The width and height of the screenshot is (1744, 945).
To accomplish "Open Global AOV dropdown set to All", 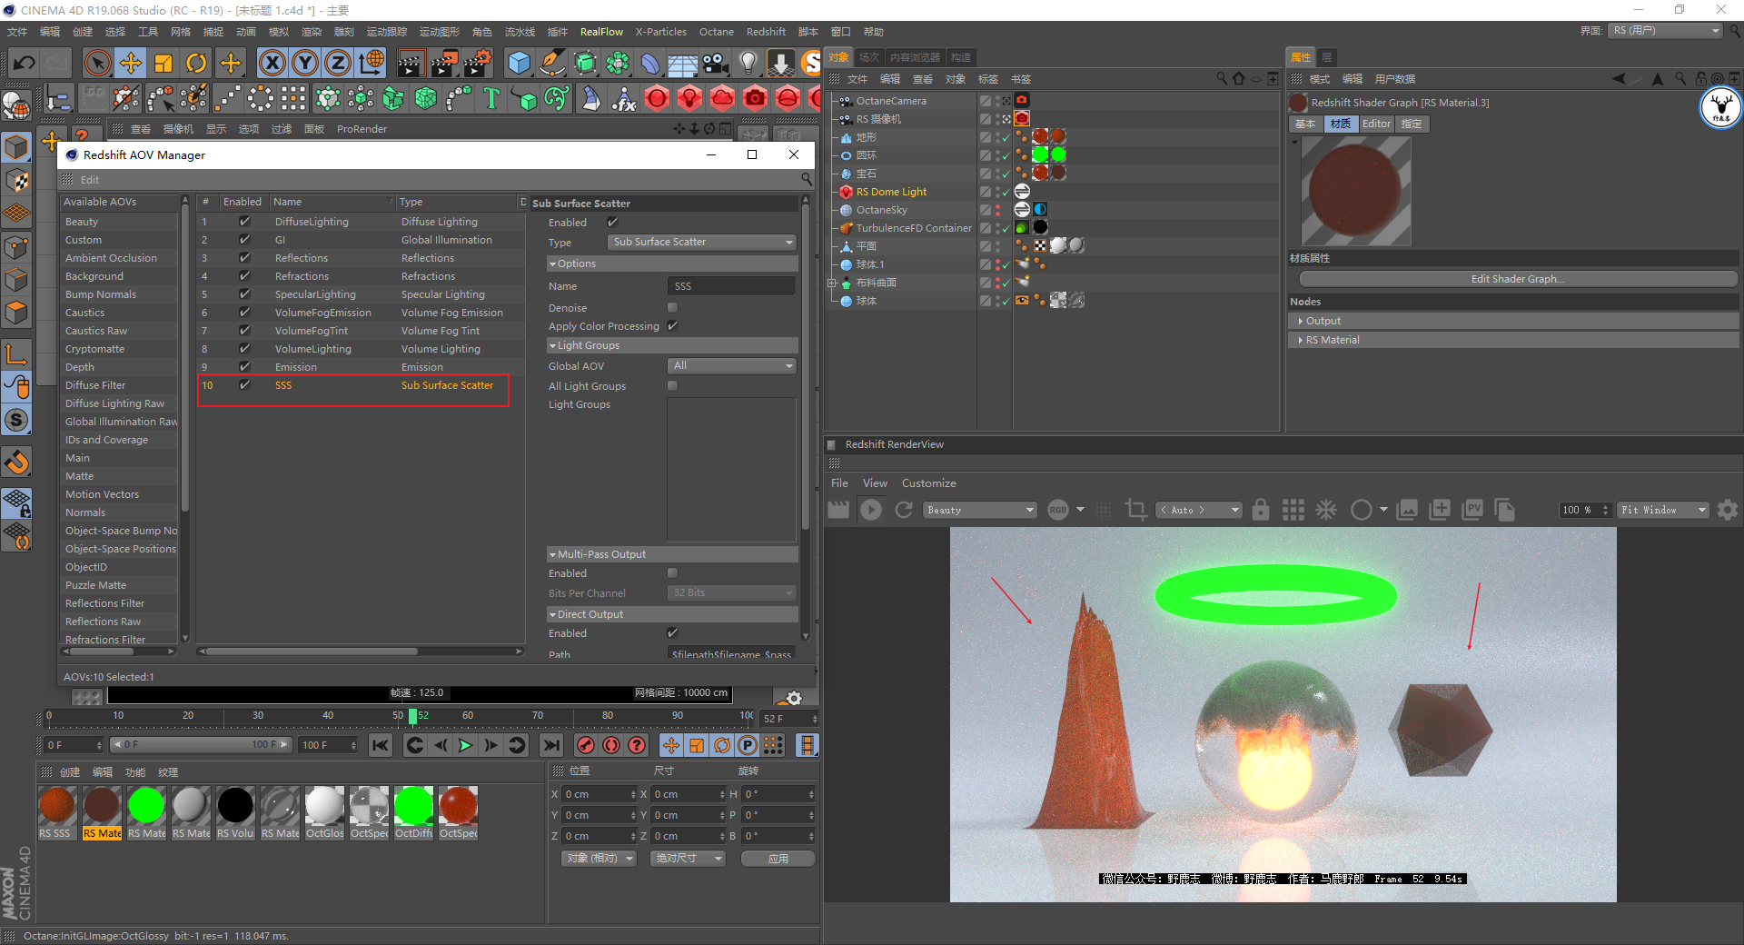I will (x=732, y=366).
